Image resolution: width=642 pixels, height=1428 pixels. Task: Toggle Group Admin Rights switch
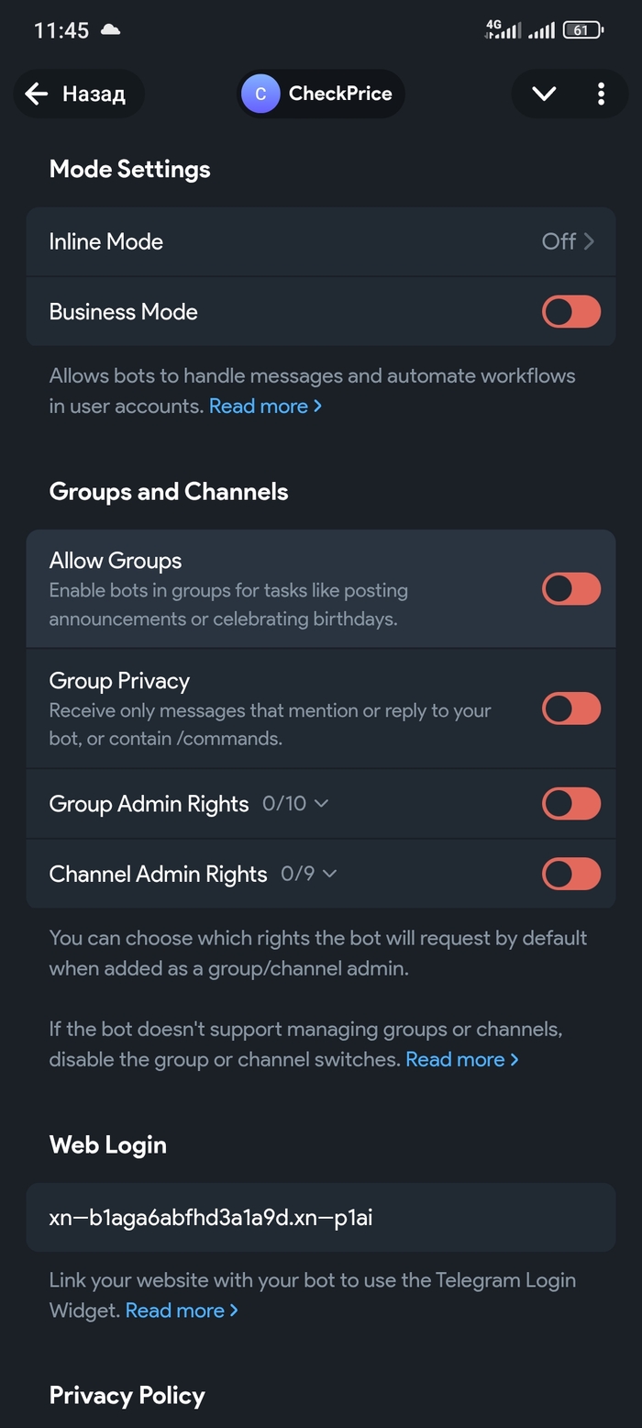571,804
